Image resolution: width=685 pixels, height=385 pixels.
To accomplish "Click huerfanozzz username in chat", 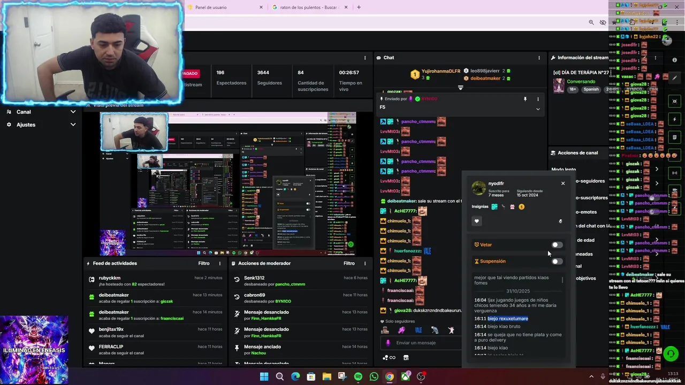I will pos(408,251).
